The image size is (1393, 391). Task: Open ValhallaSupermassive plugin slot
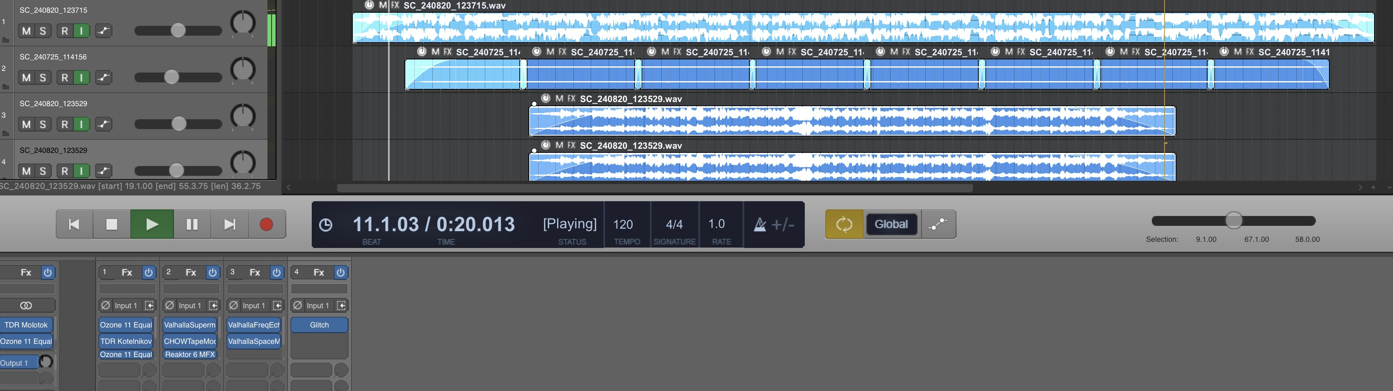click(x=190, y=325)
